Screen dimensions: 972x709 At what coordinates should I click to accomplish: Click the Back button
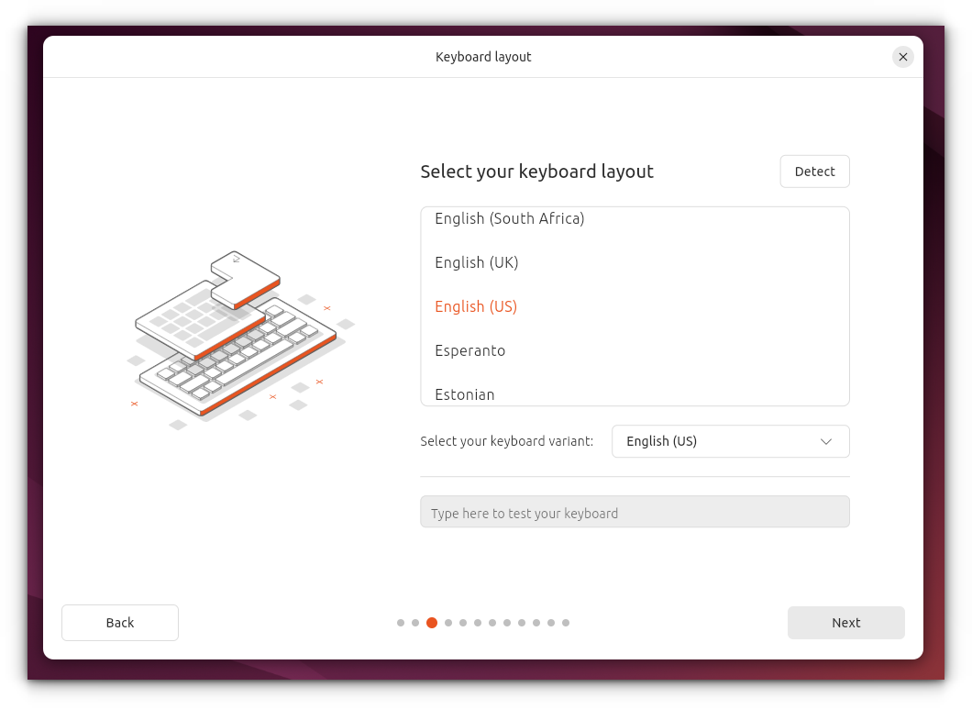click(119, 622)
